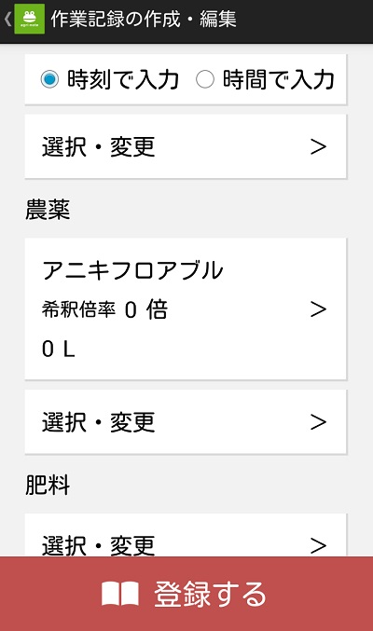The image size is (373, 631).
Task: Tap the 登録する button
Action: (x=186, y=594)
